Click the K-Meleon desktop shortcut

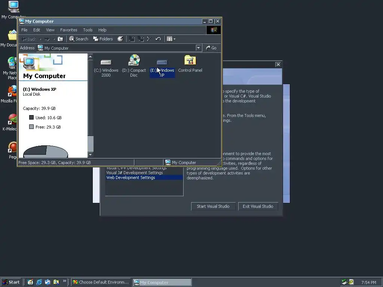coord(10,123)
